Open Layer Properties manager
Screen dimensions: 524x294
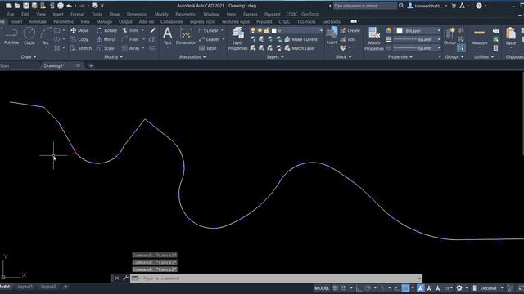coord(237,38)
